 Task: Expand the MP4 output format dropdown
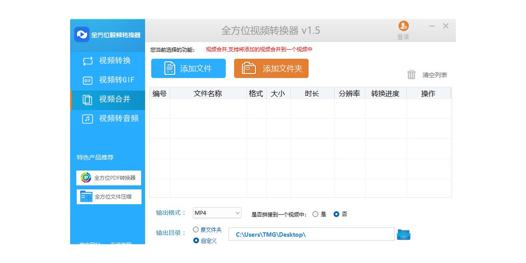[217, 213]
